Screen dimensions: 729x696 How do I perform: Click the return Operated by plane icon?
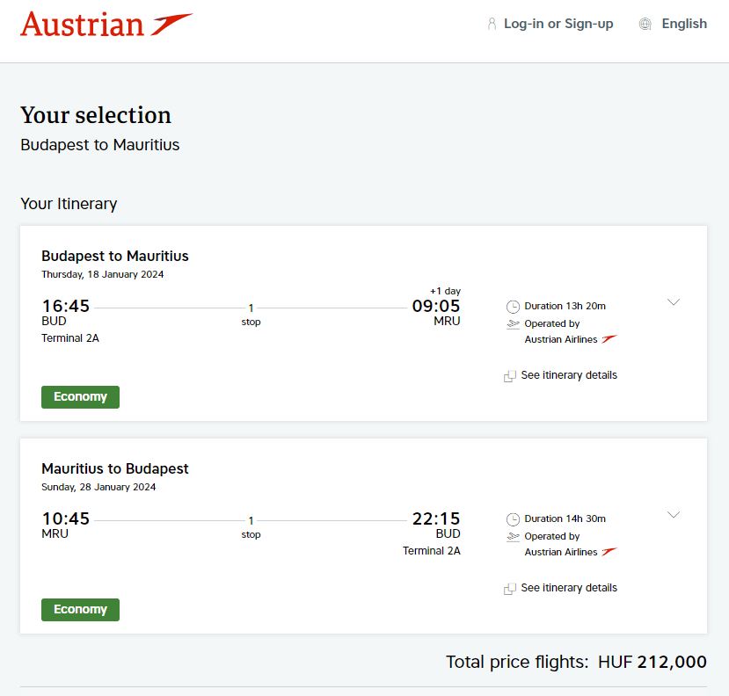513,537
